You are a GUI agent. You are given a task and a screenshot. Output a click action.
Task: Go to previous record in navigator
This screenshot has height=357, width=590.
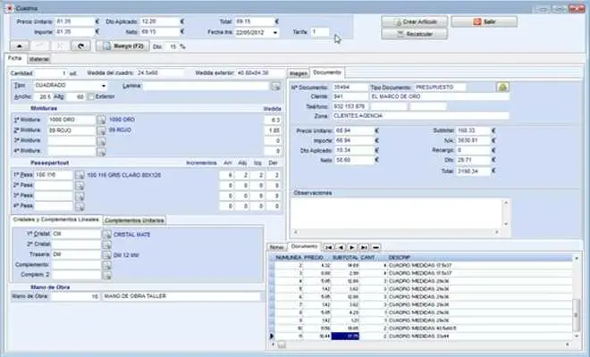341,247
